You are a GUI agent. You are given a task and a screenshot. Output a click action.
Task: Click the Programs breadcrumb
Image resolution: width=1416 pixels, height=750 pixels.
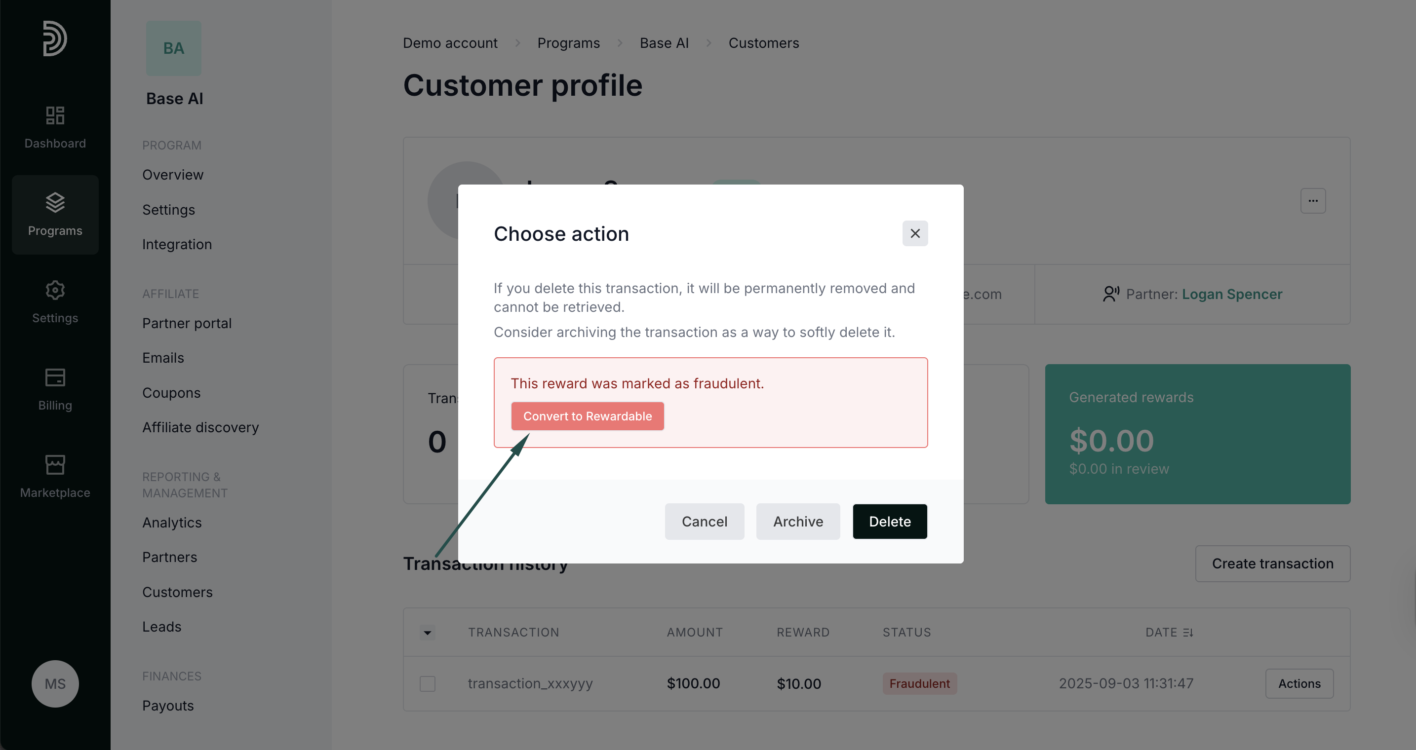tap(568, 43)
